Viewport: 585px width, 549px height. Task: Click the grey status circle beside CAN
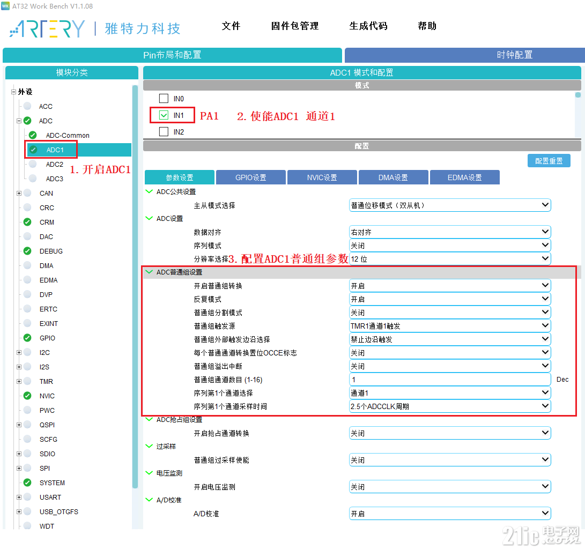[27, 193]
